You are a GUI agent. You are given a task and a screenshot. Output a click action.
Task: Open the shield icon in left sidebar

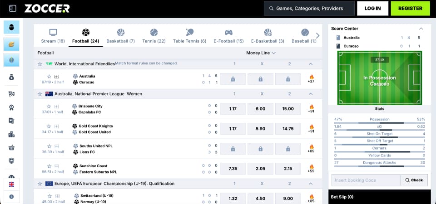[x=11, y=160]
